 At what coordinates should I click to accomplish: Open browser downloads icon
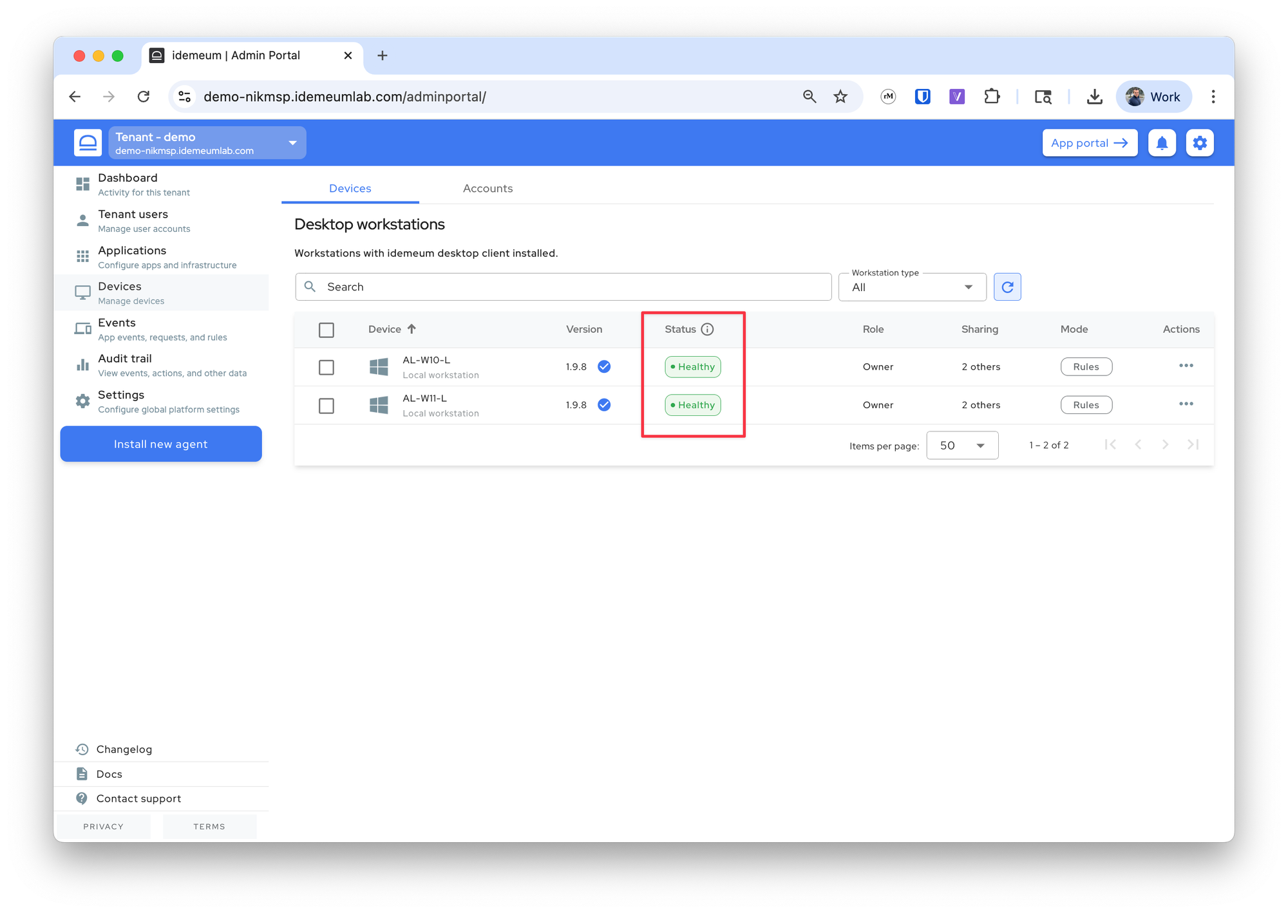pos(1094,97)
